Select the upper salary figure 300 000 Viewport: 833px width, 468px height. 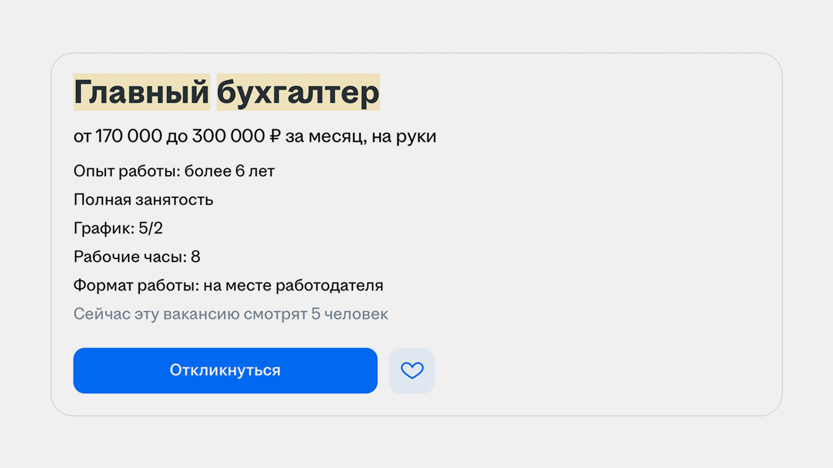coord(228,136)
